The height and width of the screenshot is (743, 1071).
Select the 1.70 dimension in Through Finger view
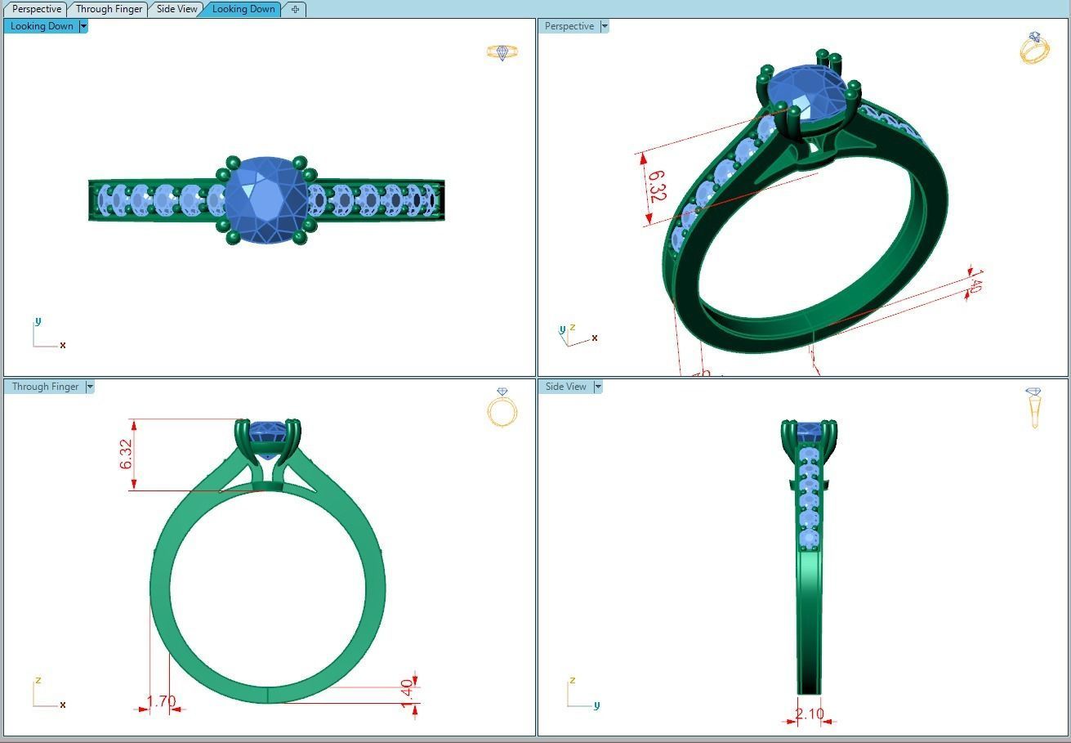[x=161, y=701]
